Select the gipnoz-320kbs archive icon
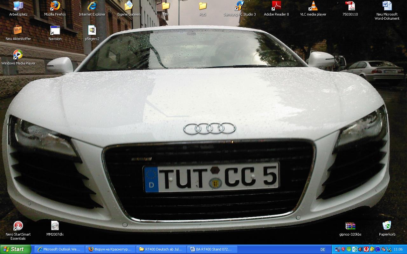The width and height of the screenshot is (407, 254). [350, 229]
